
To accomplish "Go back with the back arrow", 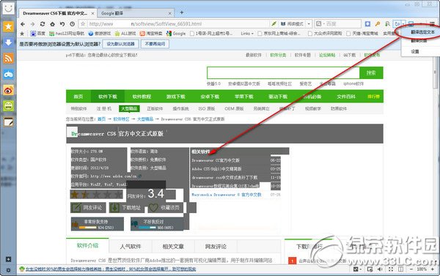I will pos(23,24).
